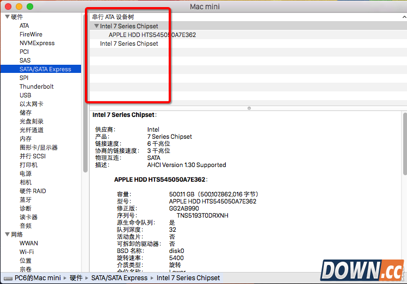
Task: Click the 队列深度 value 32
Action: click(172, 230)
